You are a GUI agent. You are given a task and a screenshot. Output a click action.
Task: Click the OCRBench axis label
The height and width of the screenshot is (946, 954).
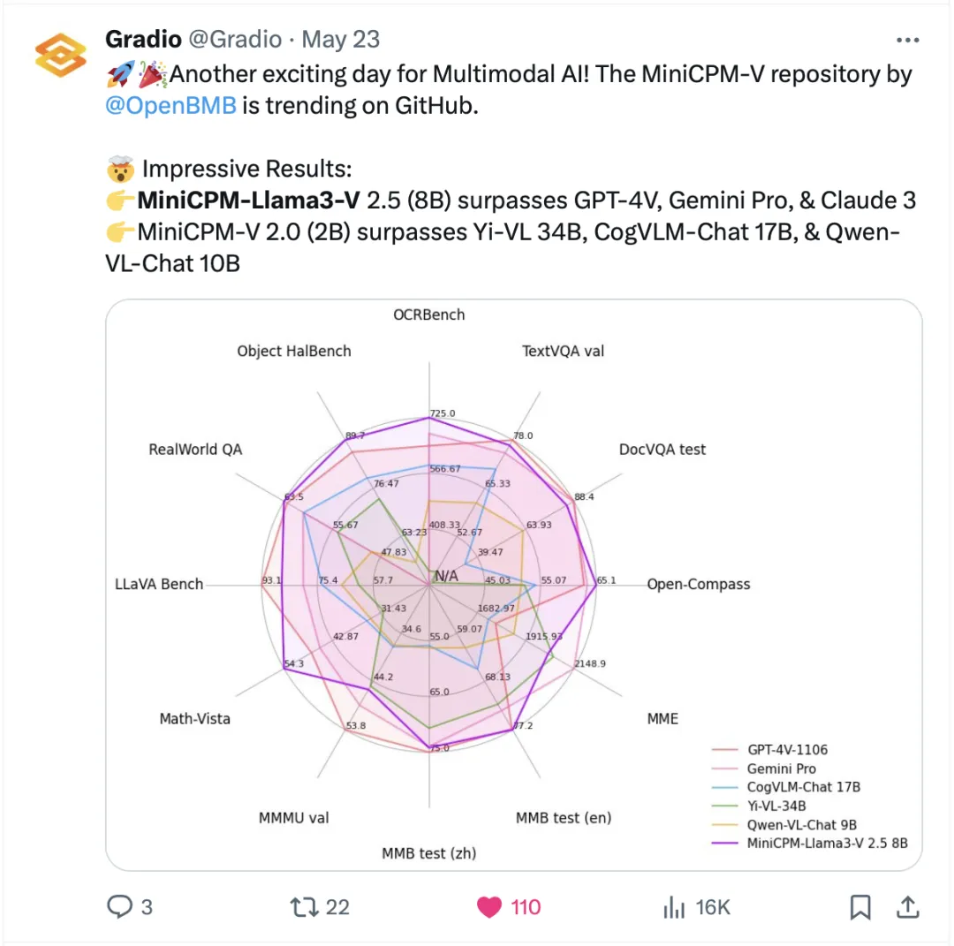[429, 315]
